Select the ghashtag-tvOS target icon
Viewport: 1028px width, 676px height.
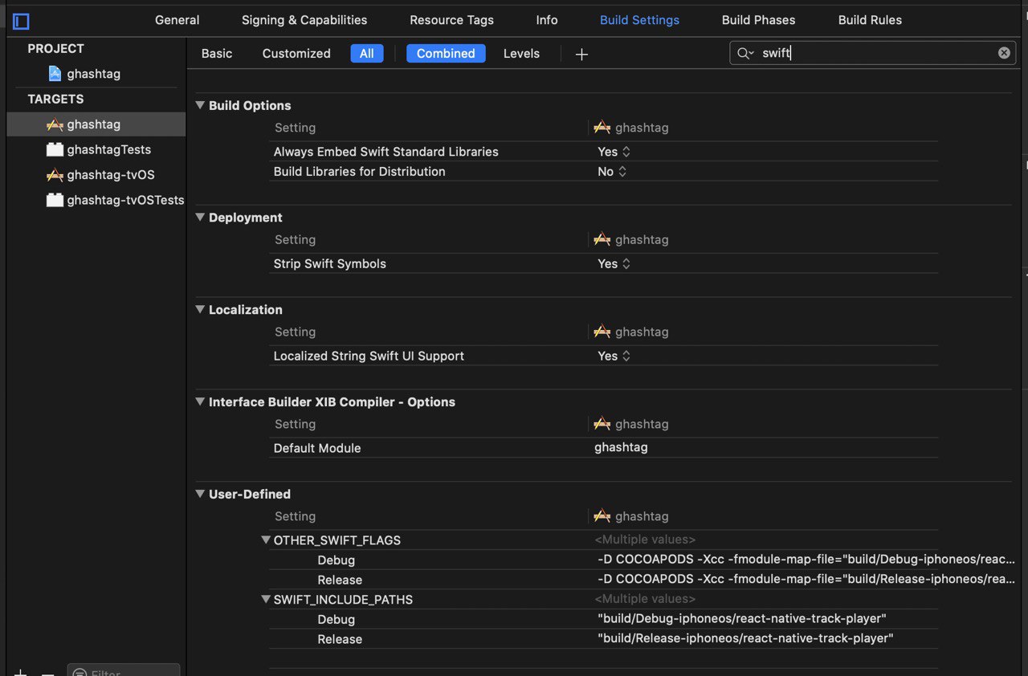coord(55,175)
